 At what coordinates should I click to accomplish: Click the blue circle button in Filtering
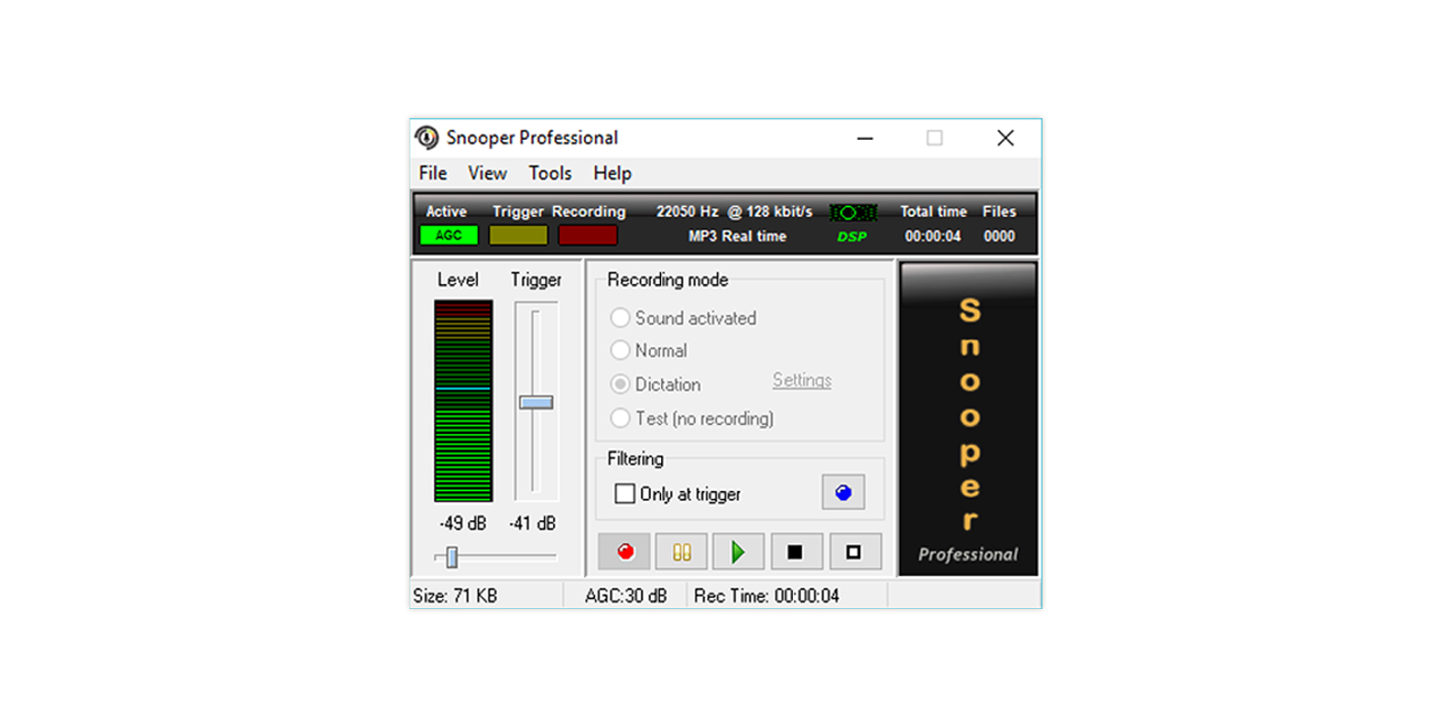click(844, 493)
